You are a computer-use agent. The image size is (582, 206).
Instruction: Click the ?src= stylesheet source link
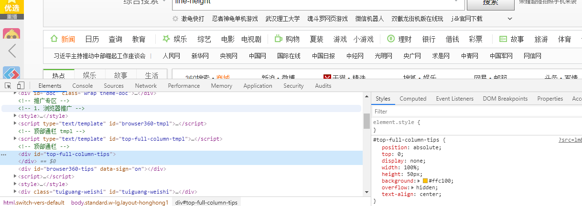click(570, 140)
